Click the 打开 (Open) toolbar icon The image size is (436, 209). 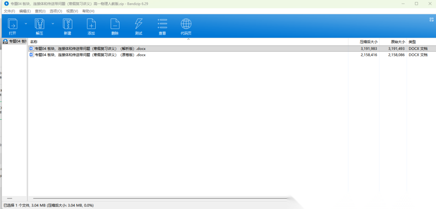(13, 25)
